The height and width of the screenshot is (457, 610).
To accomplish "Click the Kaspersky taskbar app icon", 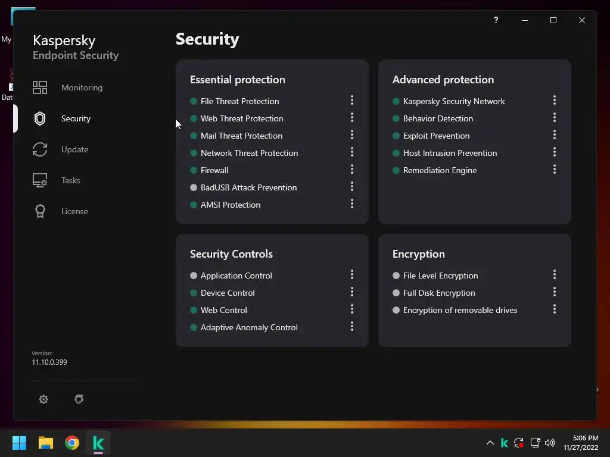I will coord(98,443).
